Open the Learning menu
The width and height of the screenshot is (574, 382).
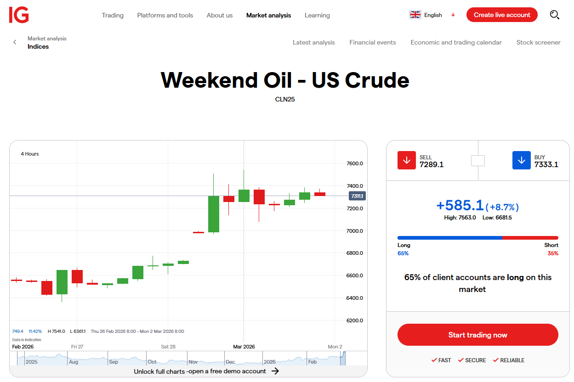317,15
